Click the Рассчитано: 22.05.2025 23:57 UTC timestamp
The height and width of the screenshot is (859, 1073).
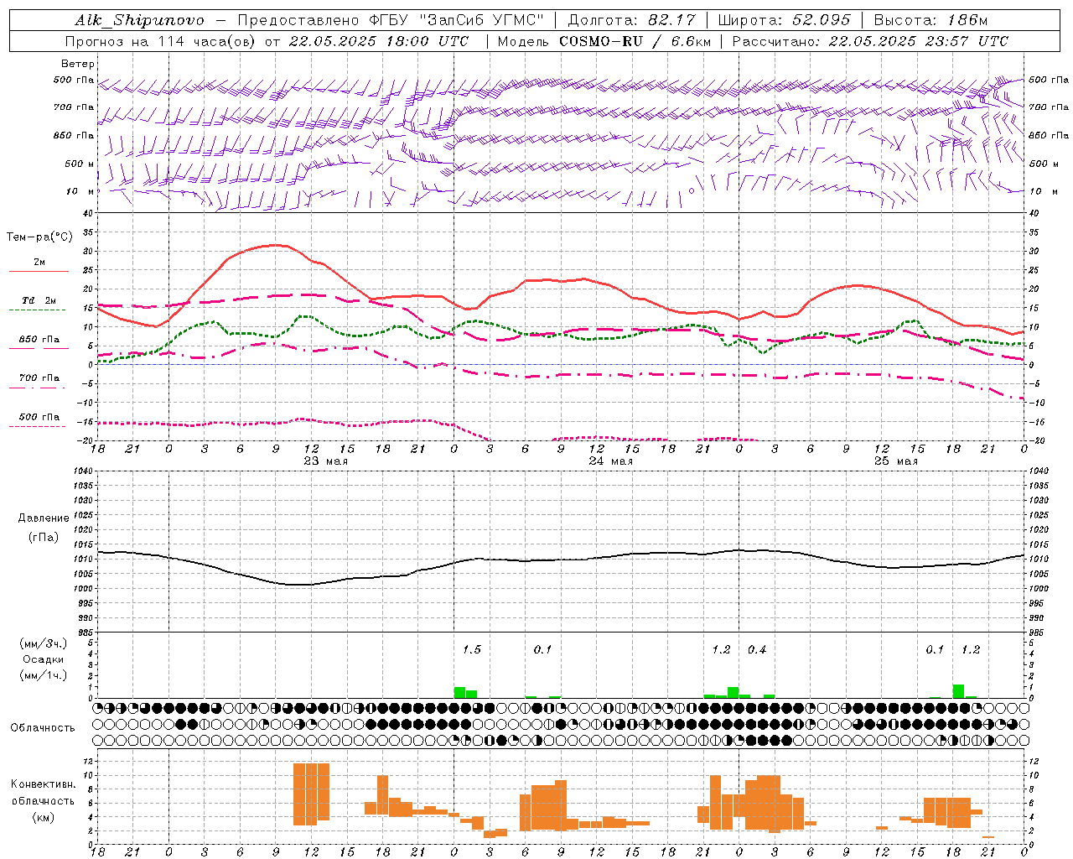870,41
